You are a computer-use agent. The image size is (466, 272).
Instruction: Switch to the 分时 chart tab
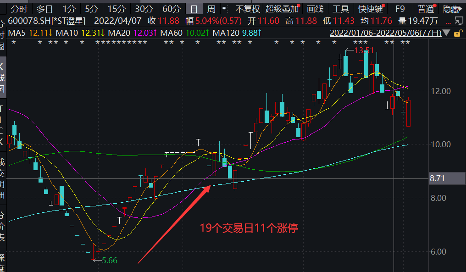(19, 9)
